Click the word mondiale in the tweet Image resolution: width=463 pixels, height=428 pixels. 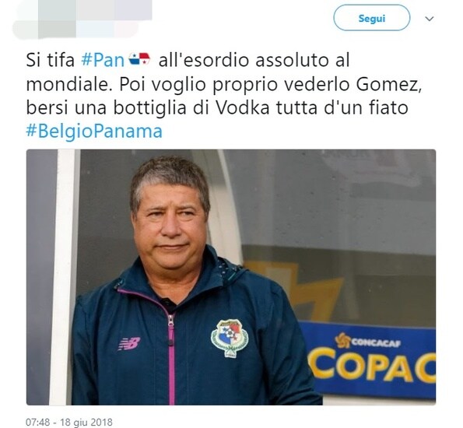[70, 84]
